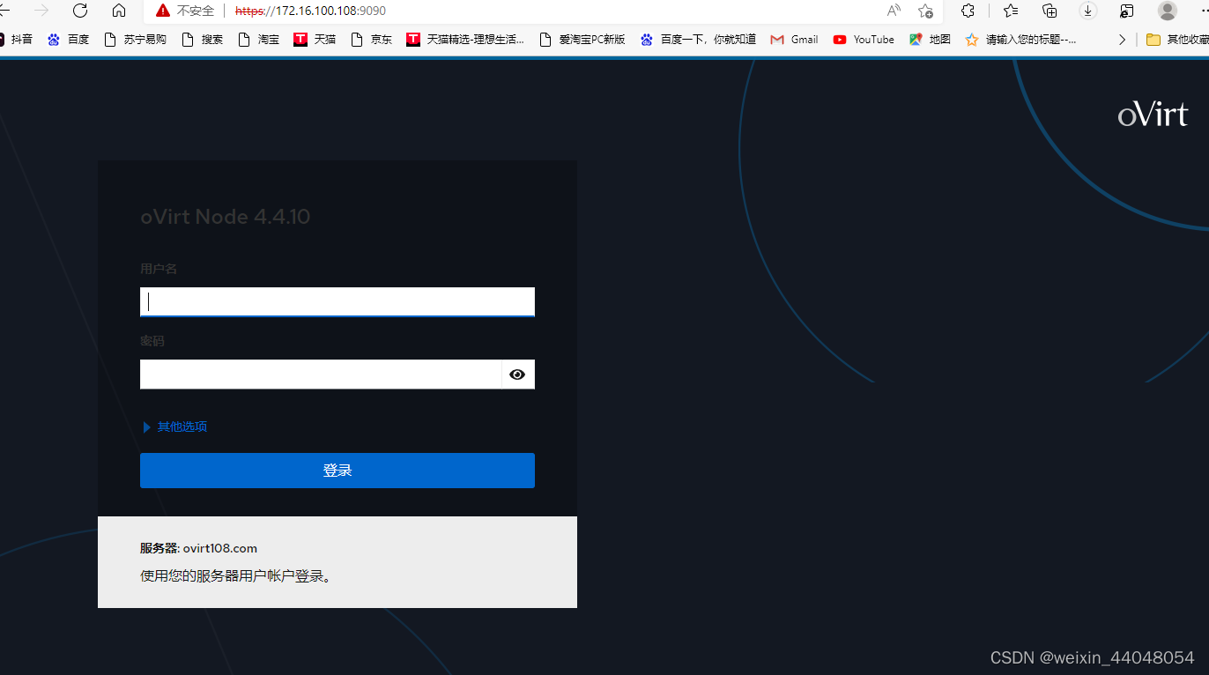Click the not-secure warning triangle icon
Screen dimensions: 1209x675
click(162, 11)
